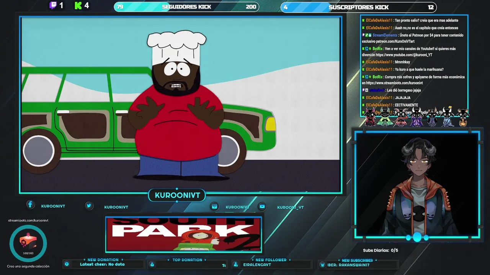Click the chat message 'JAJAJAJA'
Screen dimensions: 490x275
pyautogui.click(x=403, y=98)
